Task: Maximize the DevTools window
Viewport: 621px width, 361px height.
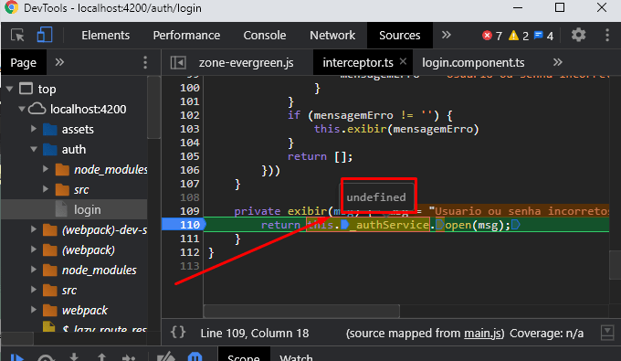Action: (560, 7)
